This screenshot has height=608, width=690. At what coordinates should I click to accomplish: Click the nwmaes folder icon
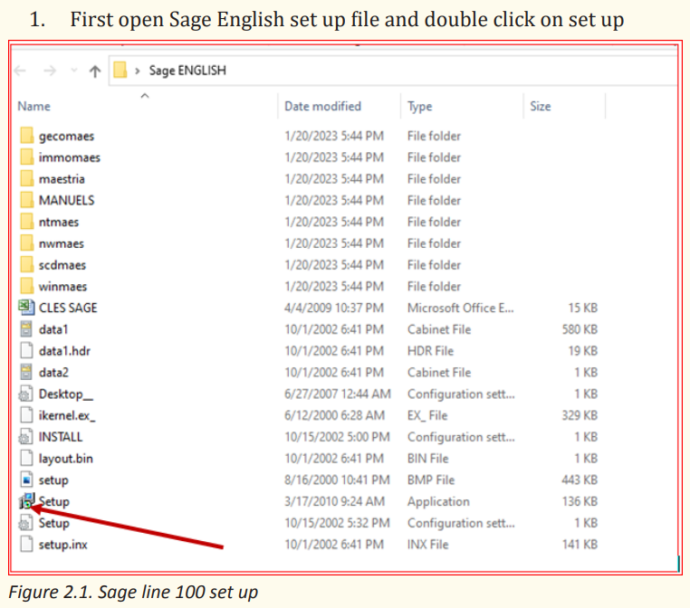pos(26,243)
